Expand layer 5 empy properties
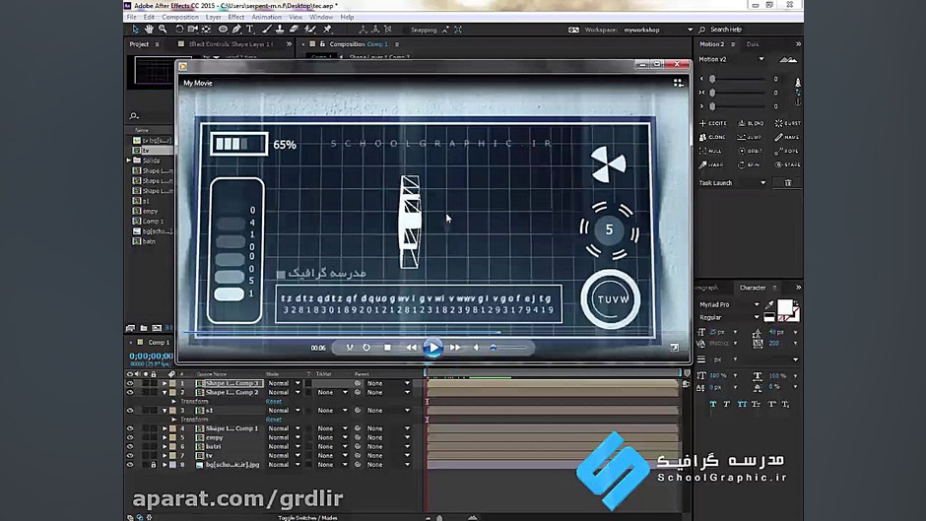 click(165, 437)
